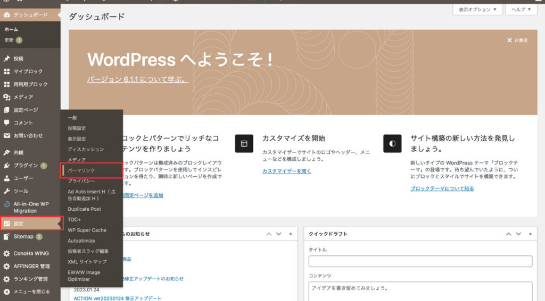
Task: Open the カスタマイザーを開く link
Action: 286,171
